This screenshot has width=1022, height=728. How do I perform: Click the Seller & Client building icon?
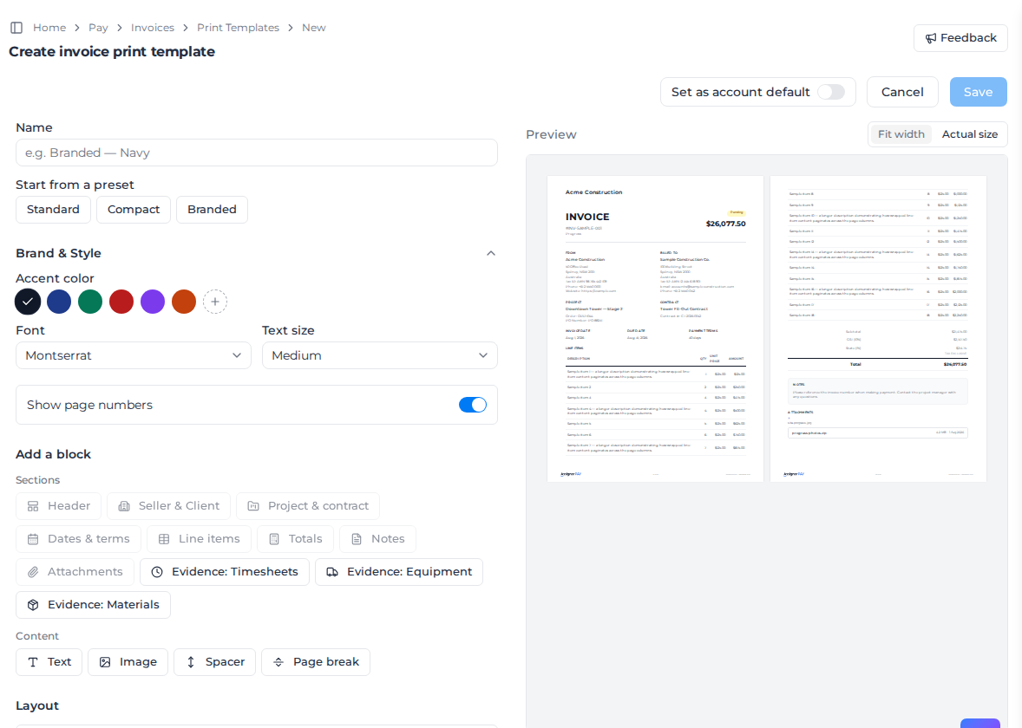(124, 506)
